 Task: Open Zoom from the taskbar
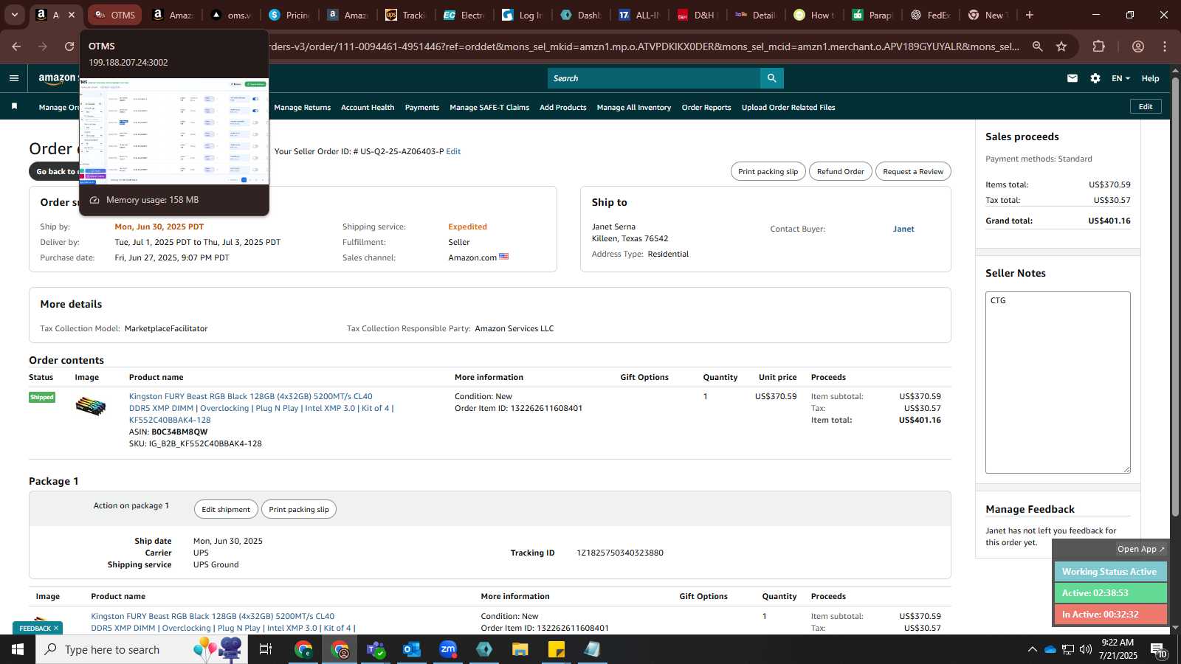coord(448,649)
